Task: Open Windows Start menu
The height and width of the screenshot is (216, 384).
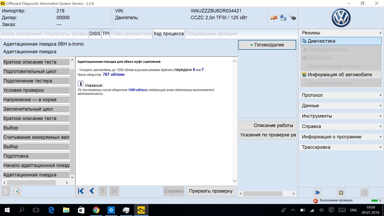Action: (7, 210)
